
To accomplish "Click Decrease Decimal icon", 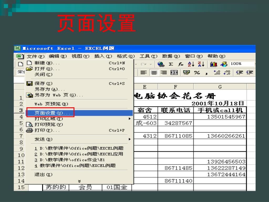I will click(x=227, y=73).
